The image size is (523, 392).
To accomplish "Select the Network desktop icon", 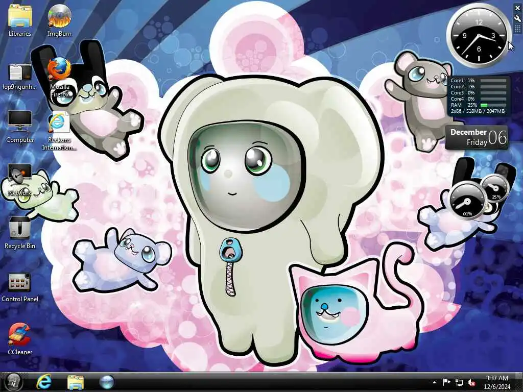I will [20, 180].
